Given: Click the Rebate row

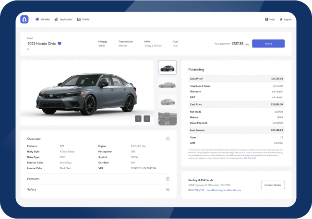Looking at the screenshot, I should [x=236, y=117].
